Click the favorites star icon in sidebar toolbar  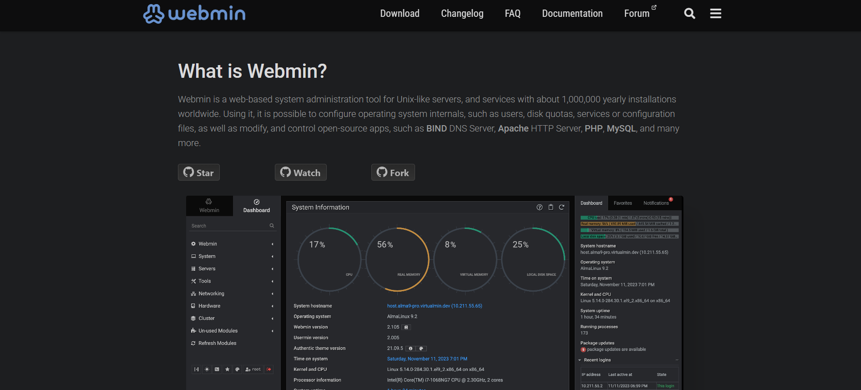click(x=227, y=369)
